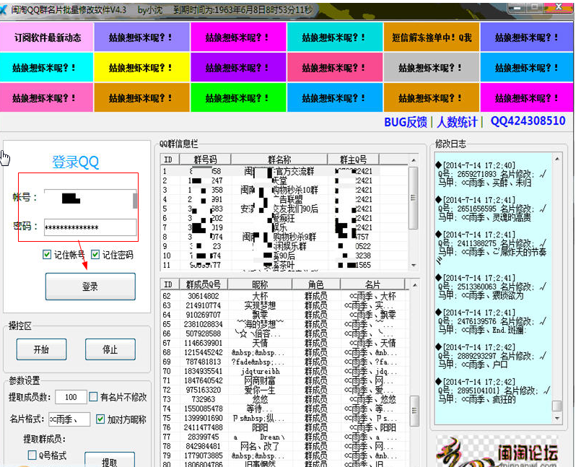Click the 短信解冻接单中!Q我 orange button
The image size is (581, 467).
pos(432,37)
